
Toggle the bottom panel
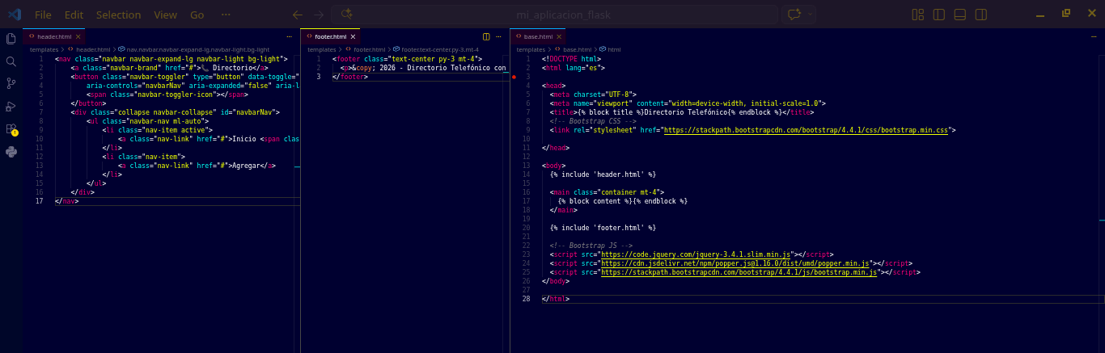[960, 15]
